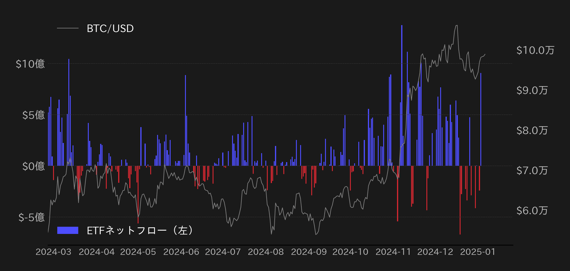
Task: Select the $8.0万 right axis label
Action: [x=532, y=130]
